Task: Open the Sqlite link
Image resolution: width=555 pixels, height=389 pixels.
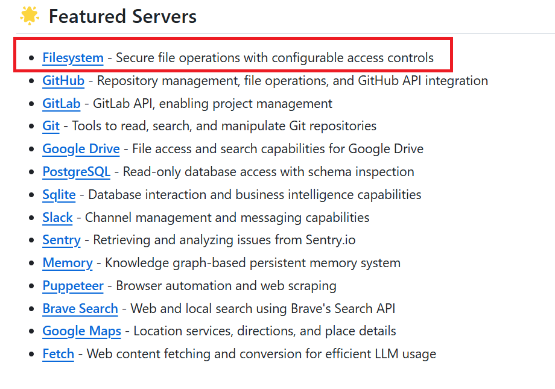Action: pyautogui.click(x=59, y=195)
